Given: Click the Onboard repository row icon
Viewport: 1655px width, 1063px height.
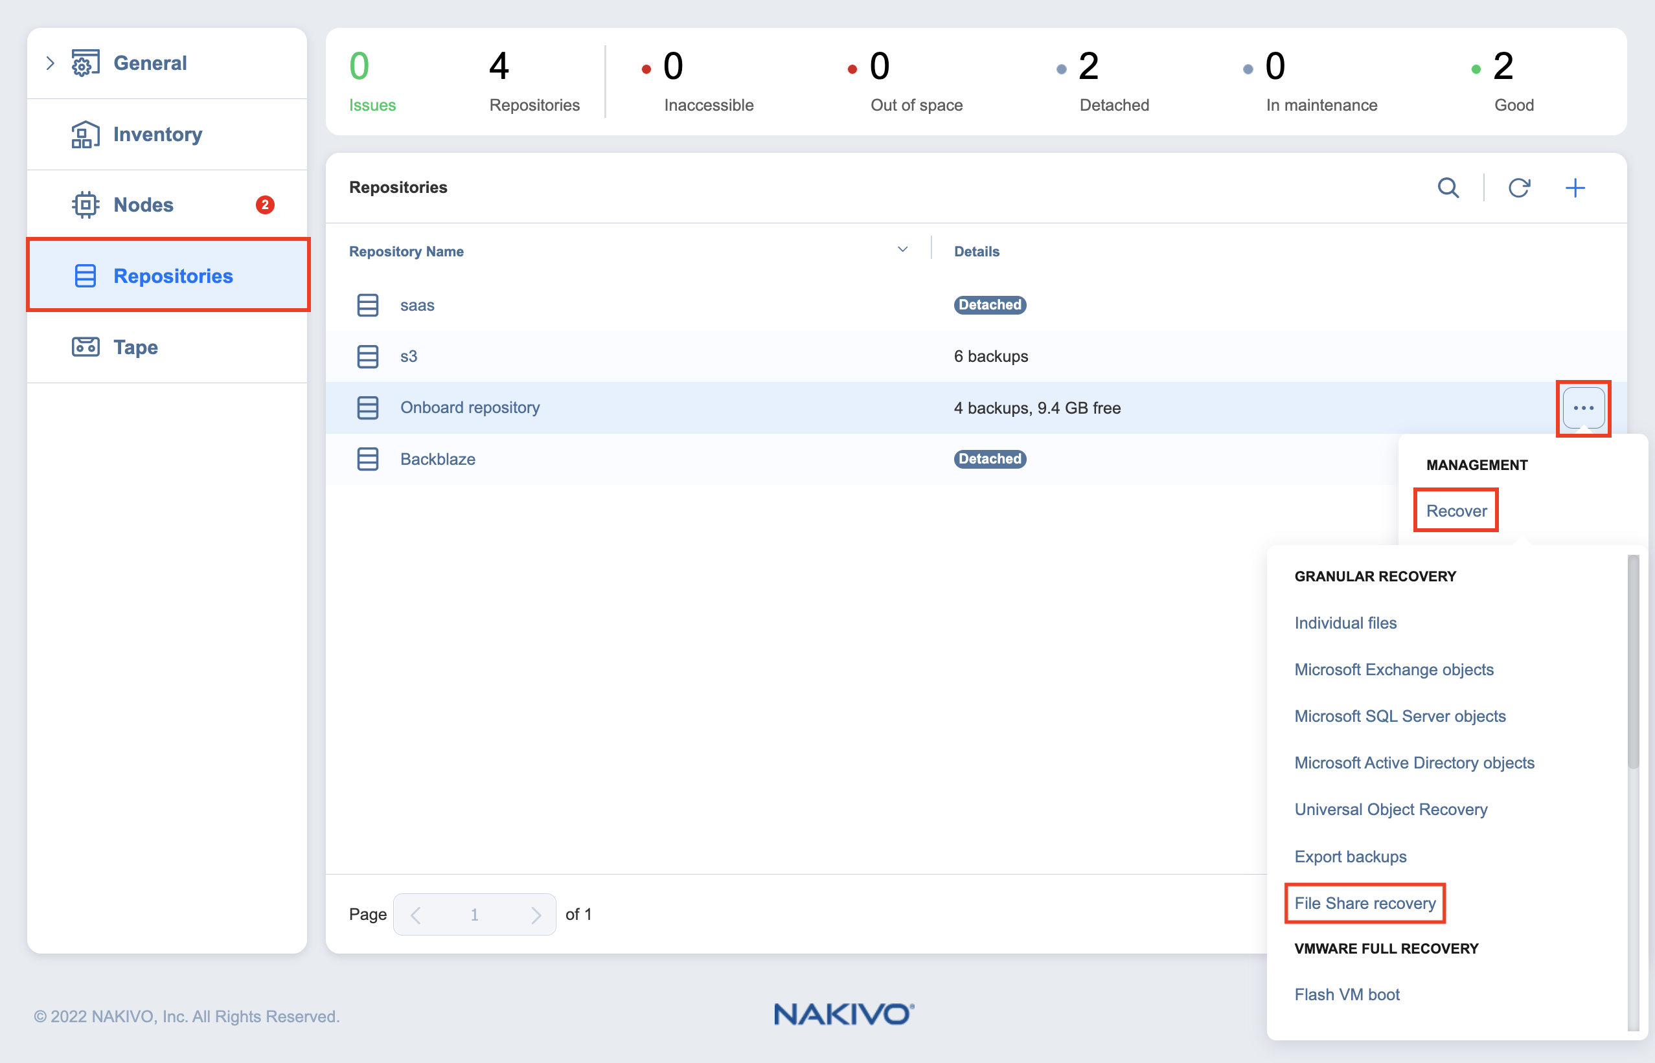Looking at the screenshot, I should click(368, 408).
